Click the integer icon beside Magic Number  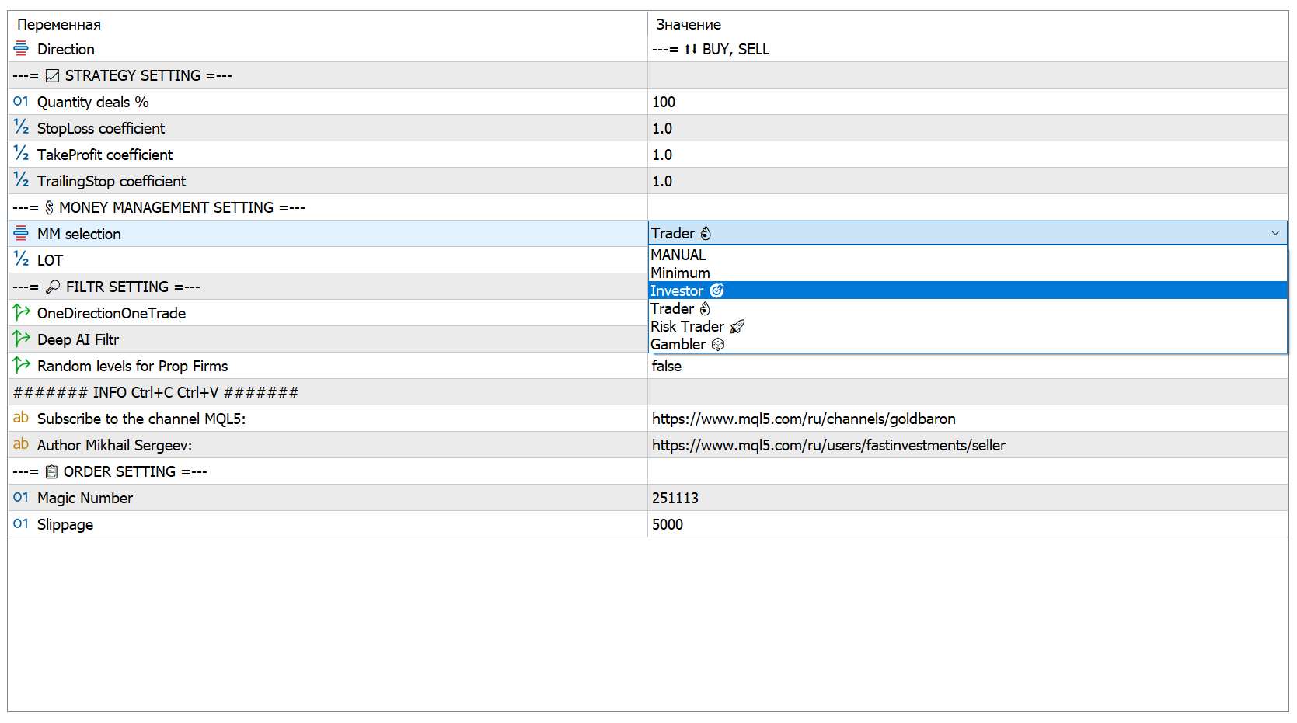[21, 498]
